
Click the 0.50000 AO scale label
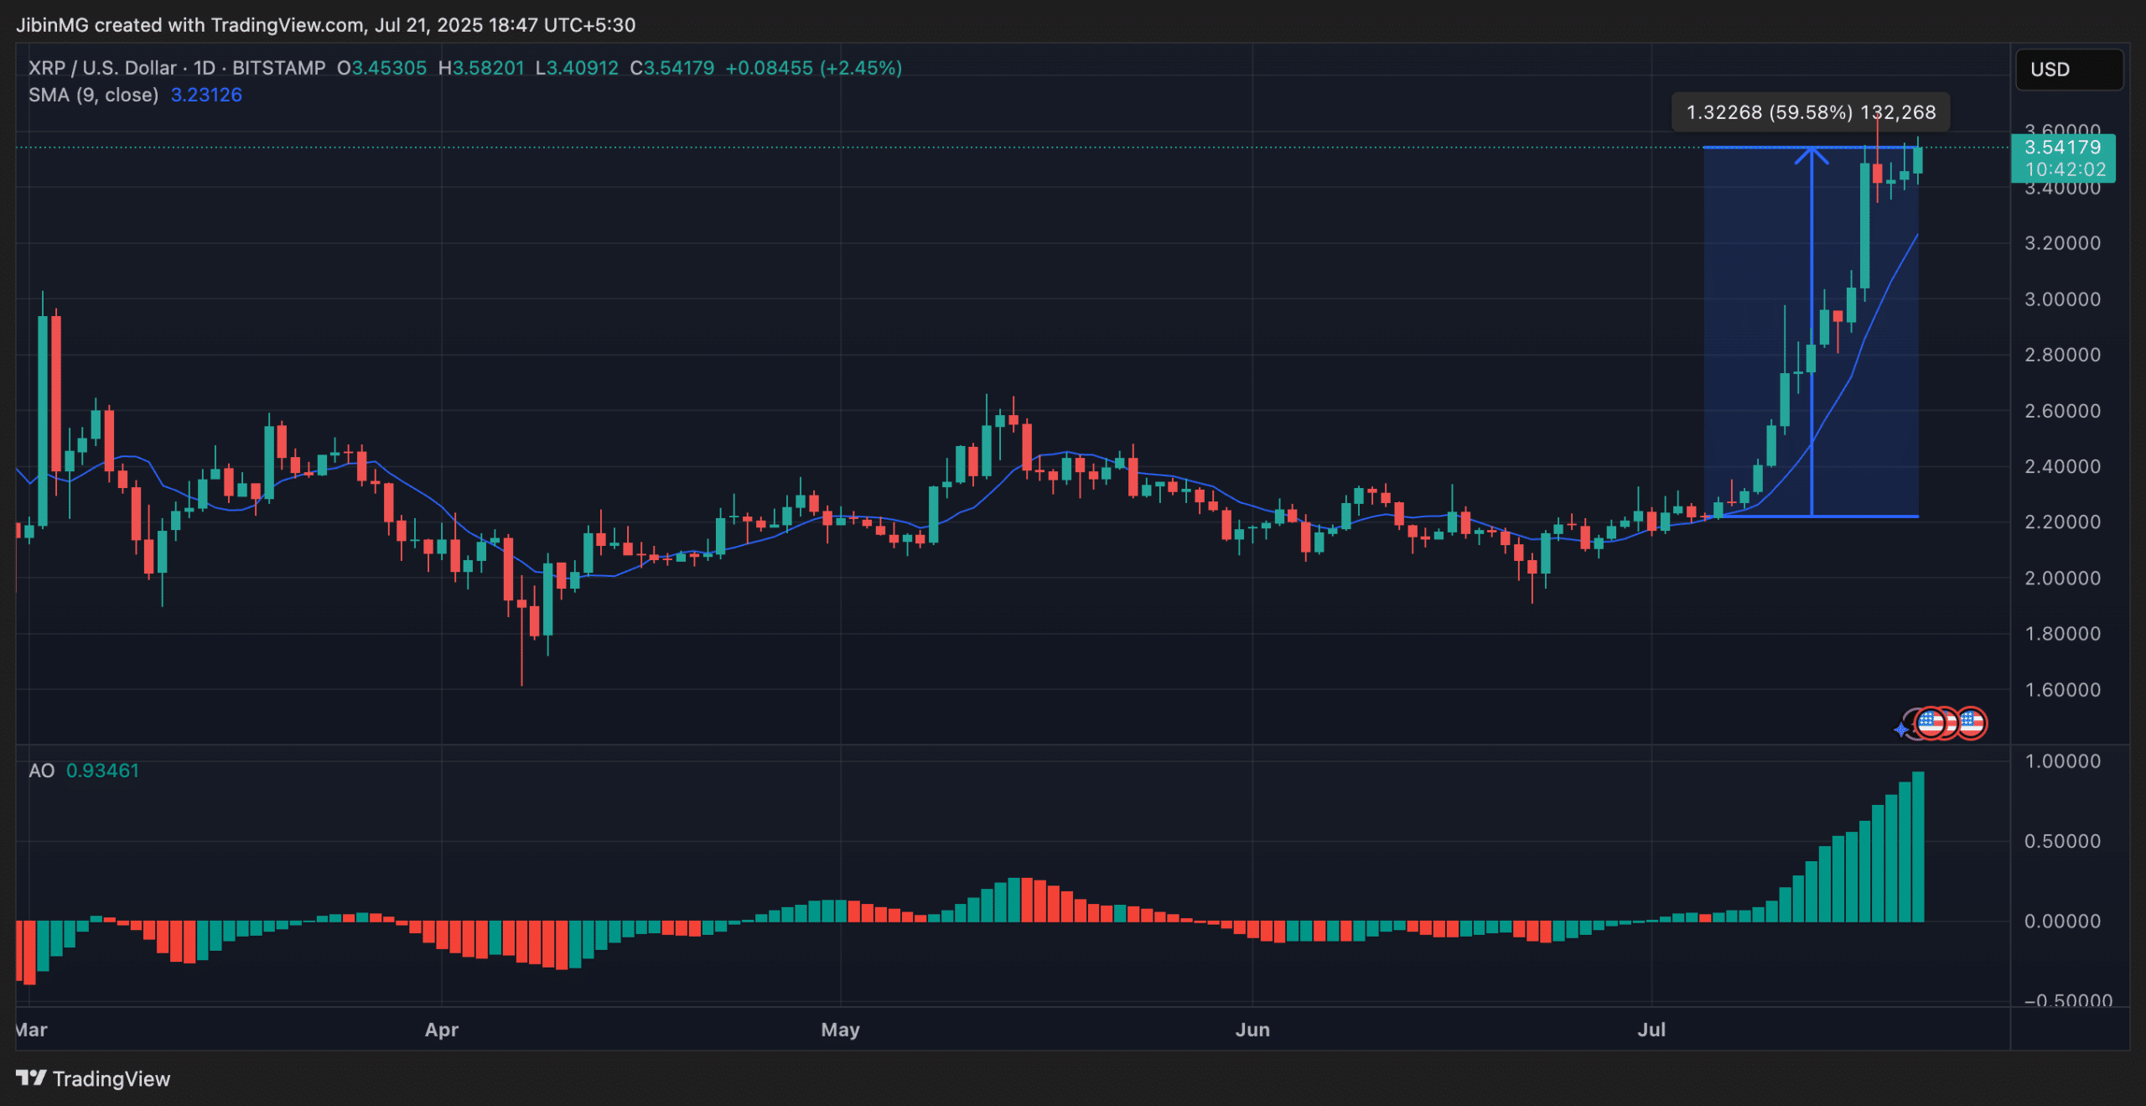pos(2062,841)
